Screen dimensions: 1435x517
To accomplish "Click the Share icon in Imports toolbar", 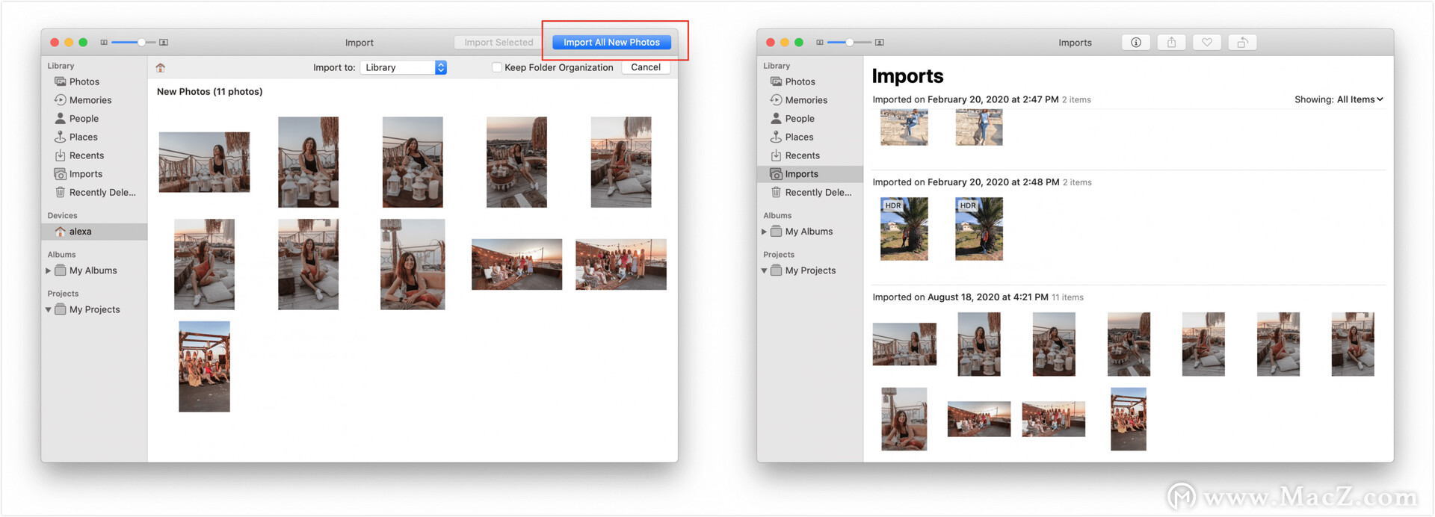I will [x=1171, y=43].
